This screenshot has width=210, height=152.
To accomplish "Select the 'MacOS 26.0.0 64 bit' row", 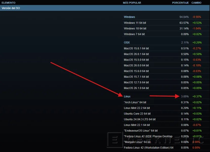I will [166, 65].
